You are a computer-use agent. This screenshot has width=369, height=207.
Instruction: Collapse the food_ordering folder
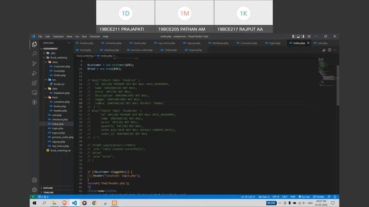click(x=58, y=57)
